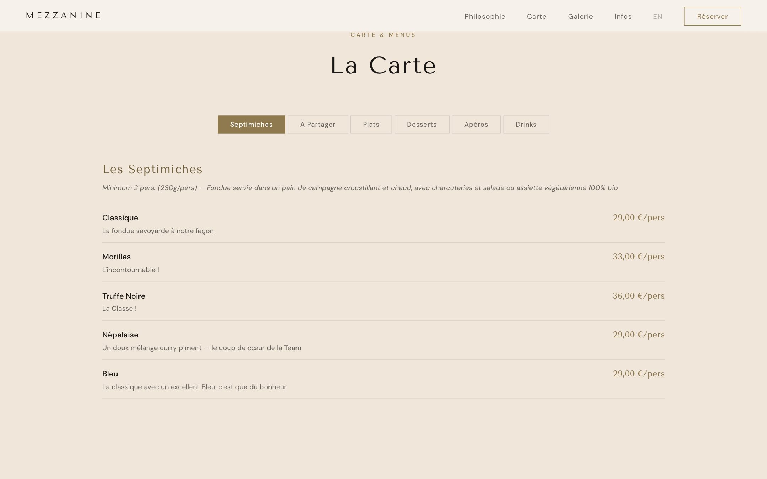Click the MEZZANINE logo
Viewport: 767px width, 479px height.
(x=64, y=15)
